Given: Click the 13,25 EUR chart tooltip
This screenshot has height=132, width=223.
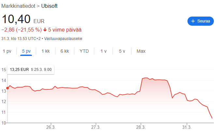Looking at the screenshot, I should click(x=31, y=70).
